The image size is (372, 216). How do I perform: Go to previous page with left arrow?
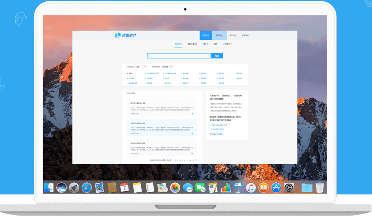[x=173, y=160]
